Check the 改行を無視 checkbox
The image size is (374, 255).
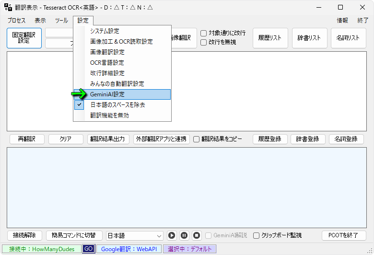click(204, 42)
